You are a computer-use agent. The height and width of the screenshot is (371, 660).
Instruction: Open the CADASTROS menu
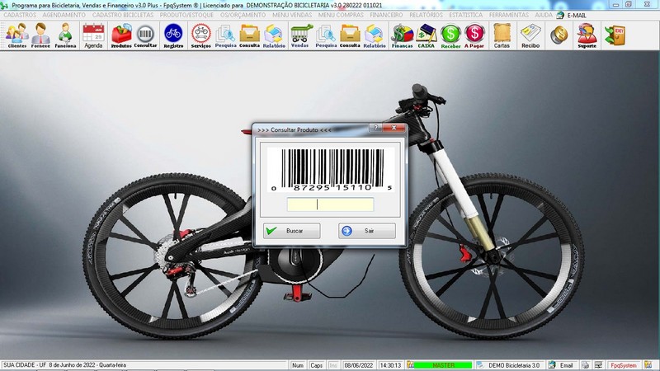(x=20, y=15)
